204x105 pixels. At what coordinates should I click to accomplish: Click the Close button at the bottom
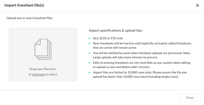[x=190, y=98]
